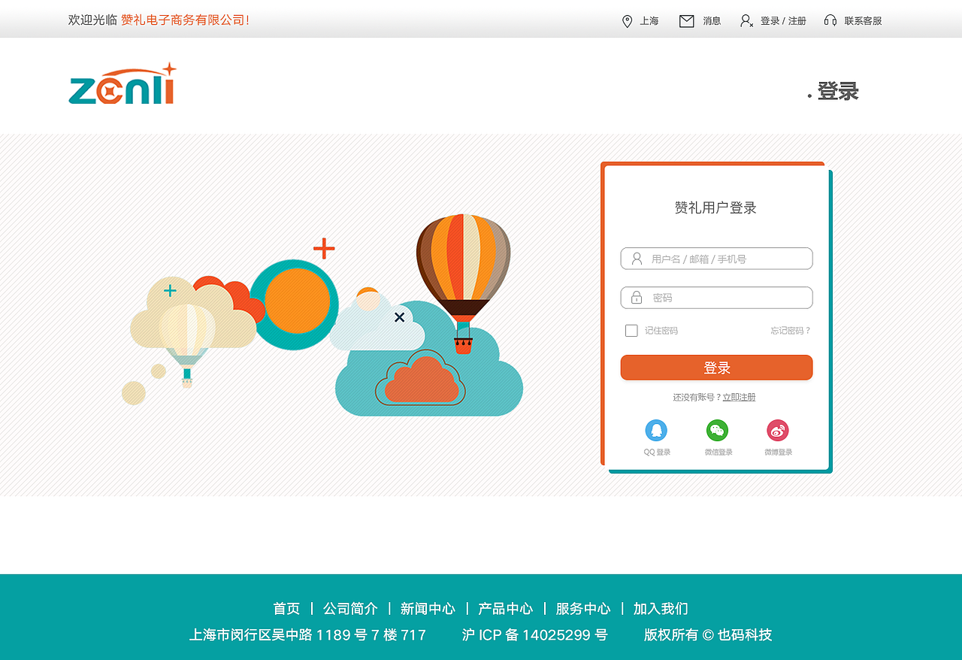Click the 版权所有 © 也码科技 text

pyautogui.click(x=708, y=634)
